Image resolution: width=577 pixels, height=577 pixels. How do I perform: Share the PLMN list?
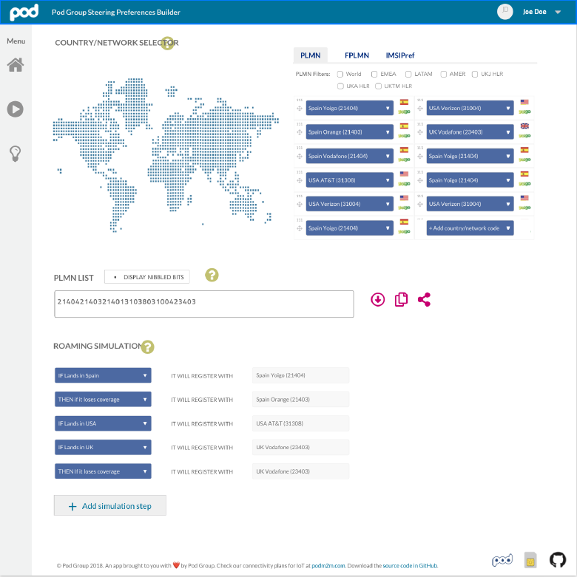pos(424,299)
